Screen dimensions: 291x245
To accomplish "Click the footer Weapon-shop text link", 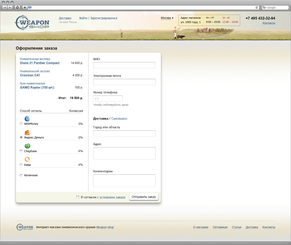I will point(105,227).
